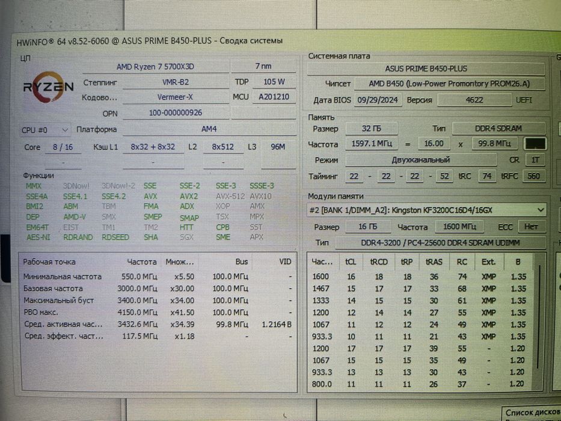Viewport: 561px width, 421px height.
Task: Click the tRAS column header
Action: coord(434,262)
